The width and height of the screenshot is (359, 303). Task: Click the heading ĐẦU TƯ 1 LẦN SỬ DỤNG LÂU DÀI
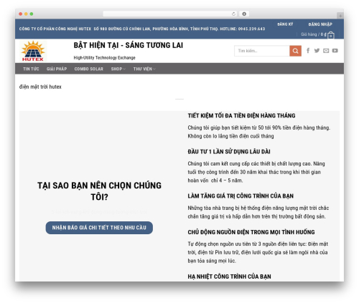(x=229, y=152)
